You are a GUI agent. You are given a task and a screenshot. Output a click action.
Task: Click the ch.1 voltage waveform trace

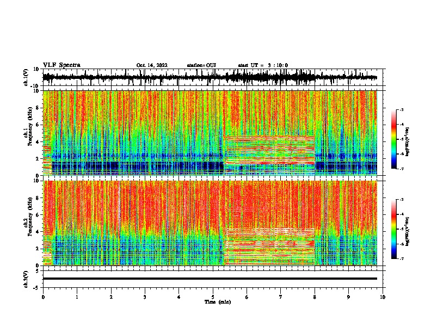(210, 77)
